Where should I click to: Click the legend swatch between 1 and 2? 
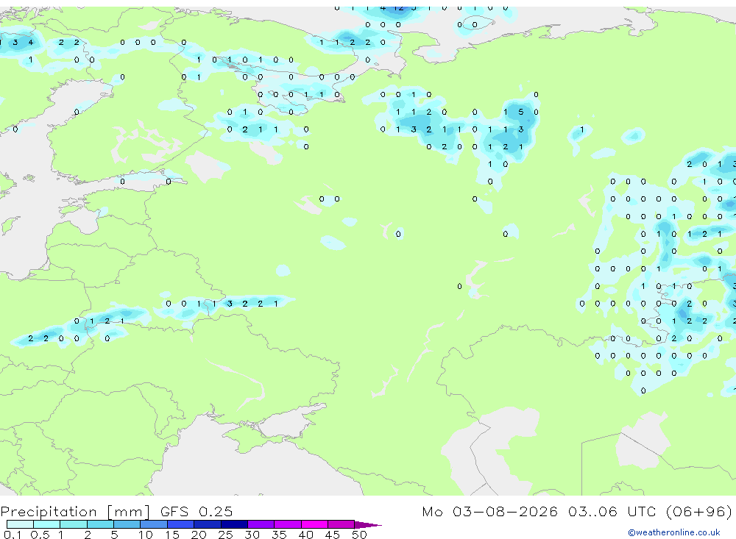(73, 524)
